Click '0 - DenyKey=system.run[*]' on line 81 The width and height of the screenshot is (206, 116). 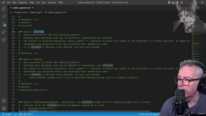pyautogui.click(x=39, y=108)
